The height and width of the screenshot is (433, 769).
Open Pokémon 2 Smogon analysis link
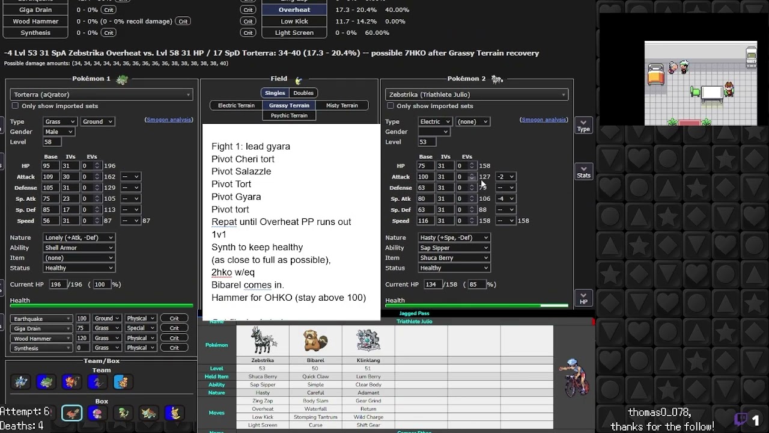coord(544,120)
